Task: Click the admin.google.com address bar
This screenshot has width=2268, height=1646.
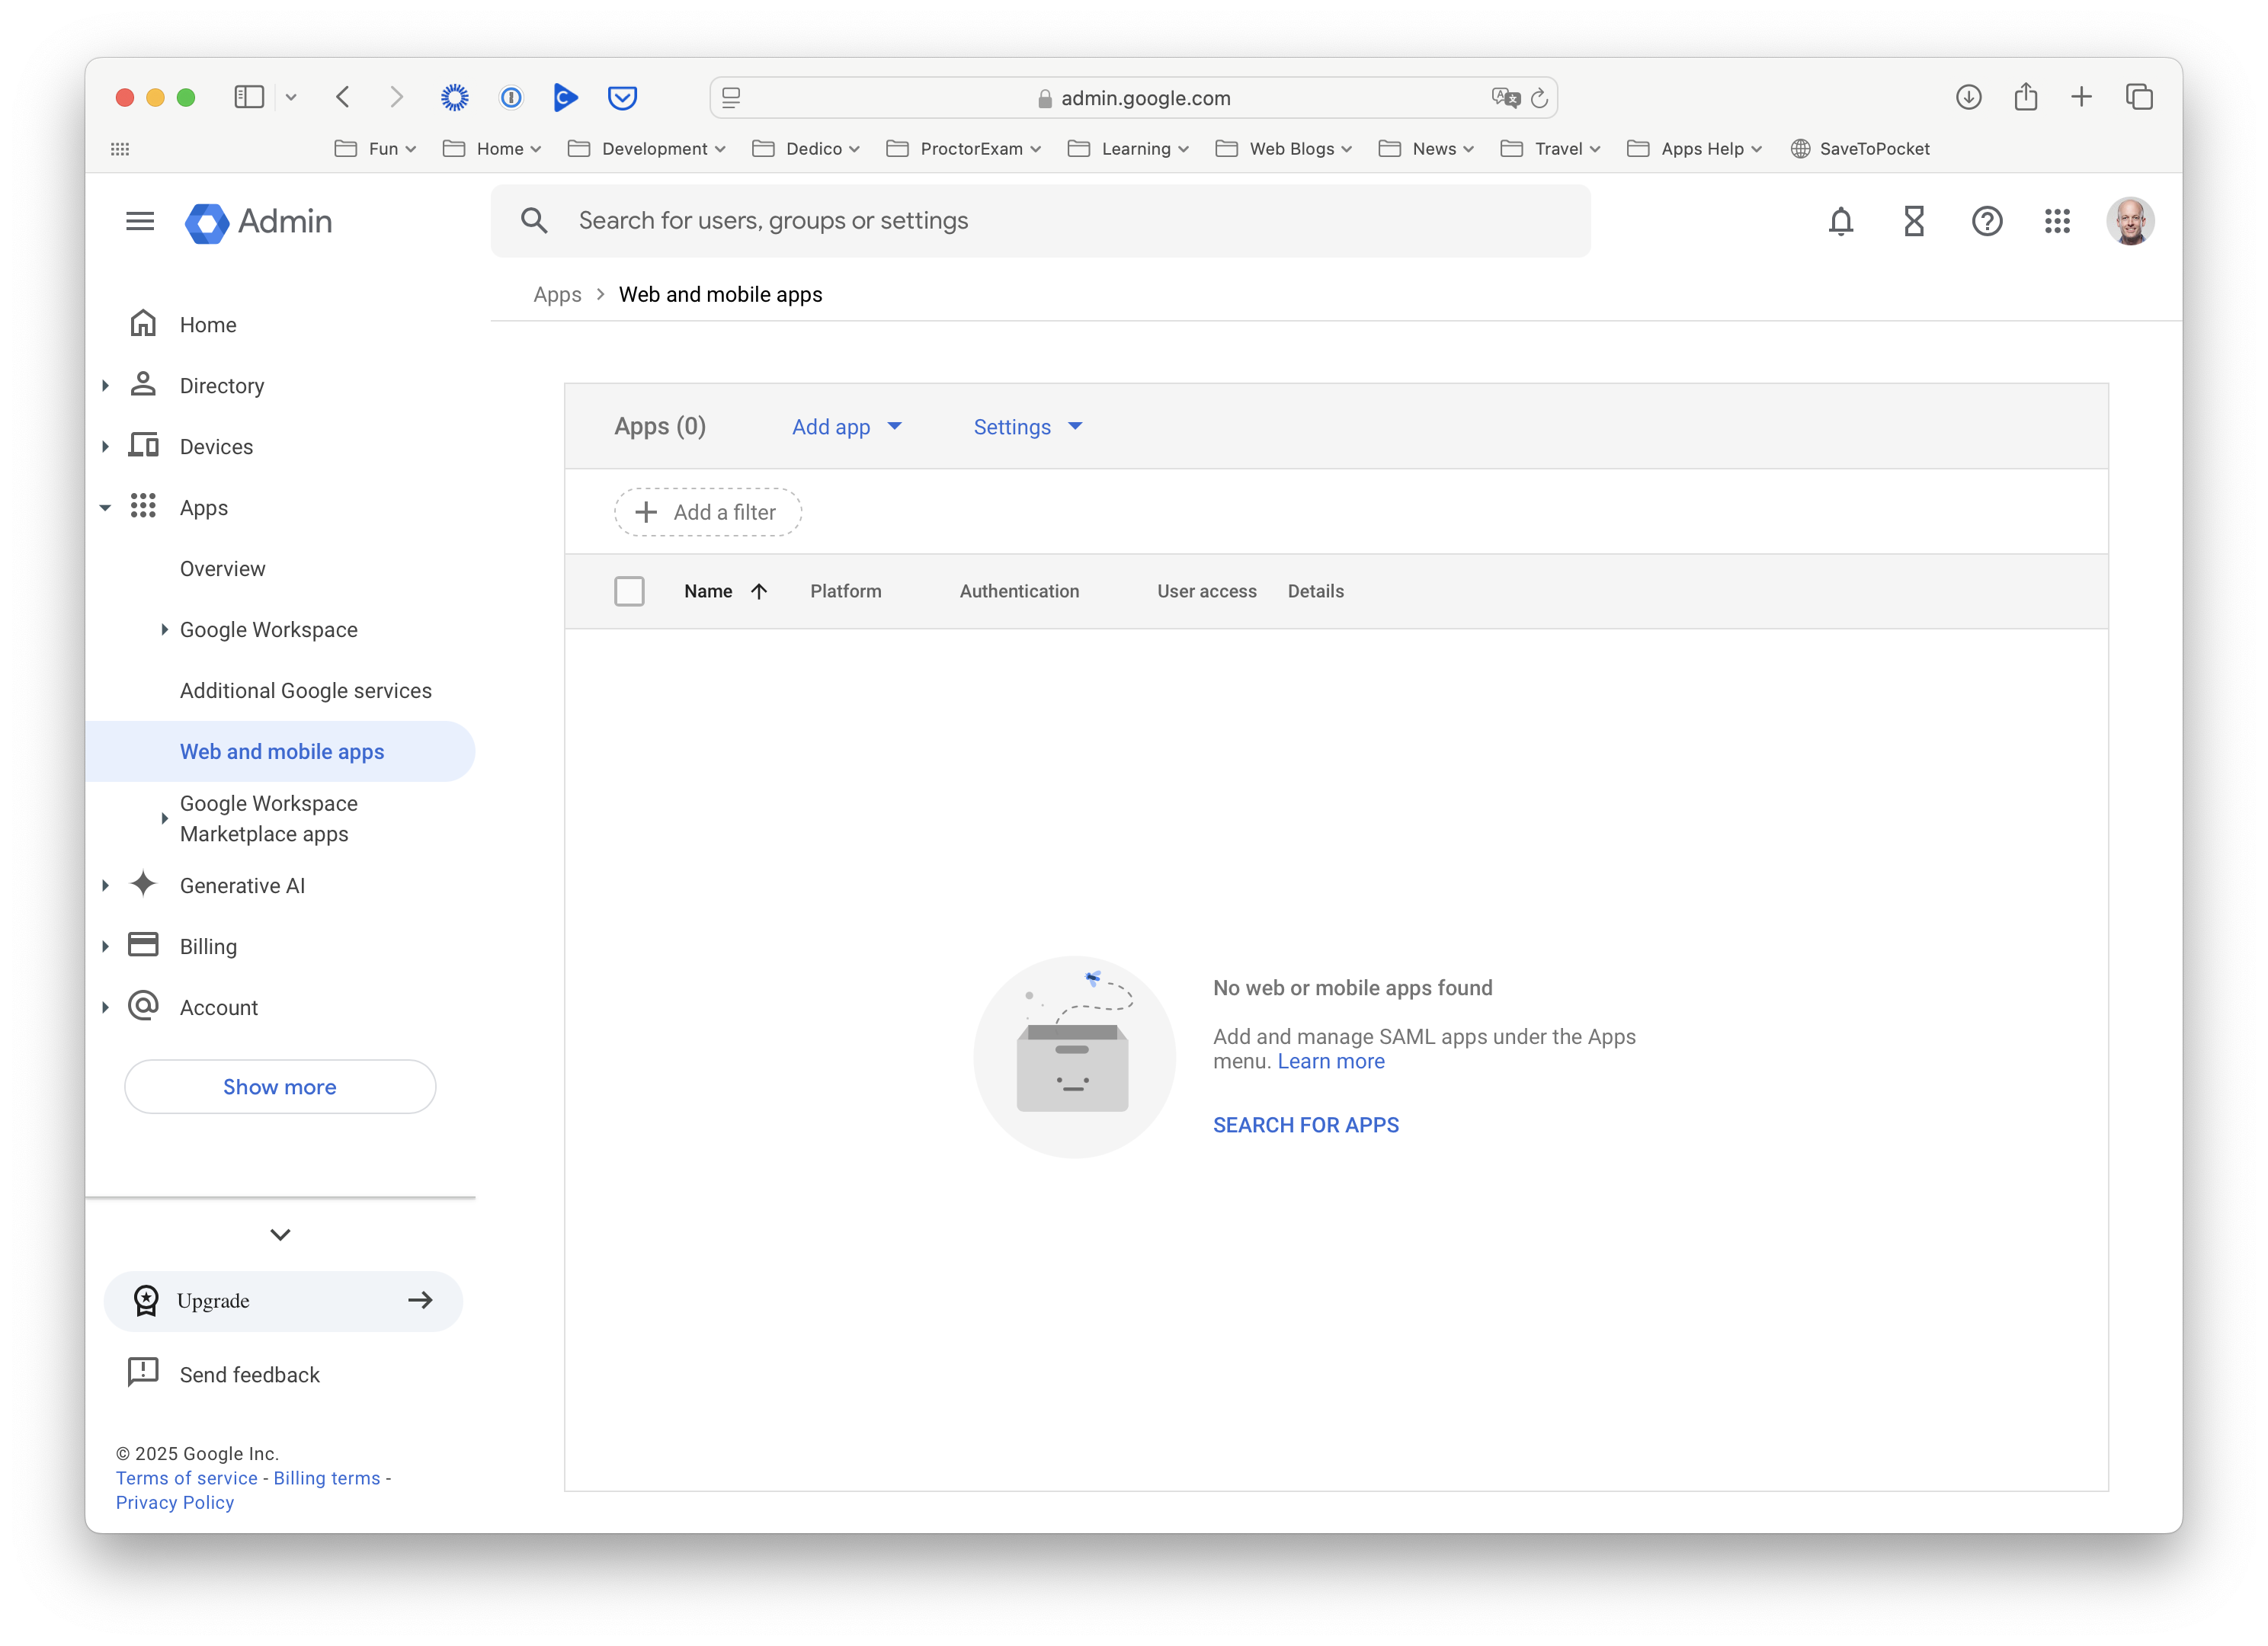Action: (x=1133, y=98)
